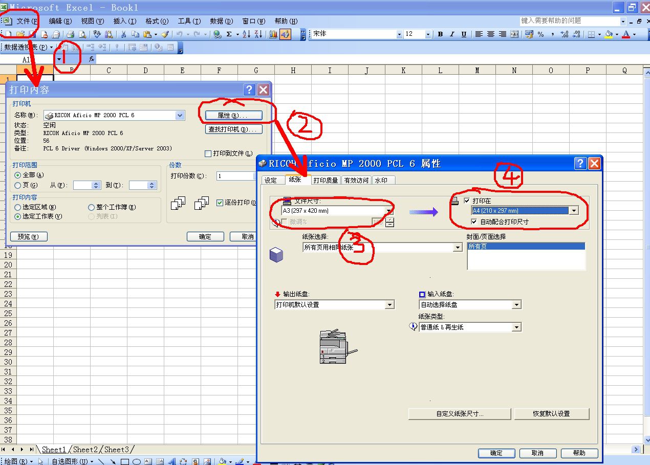Click the Center align icon
The width and height of the screenshot is (650, 465).
490,34
